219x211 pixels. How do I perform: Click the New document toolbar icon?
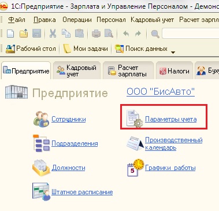(x=10, y=34)
